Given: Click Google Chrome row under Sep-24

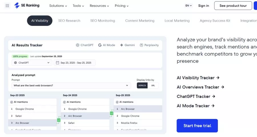Looking at the screenshot, I should [85, 109].
